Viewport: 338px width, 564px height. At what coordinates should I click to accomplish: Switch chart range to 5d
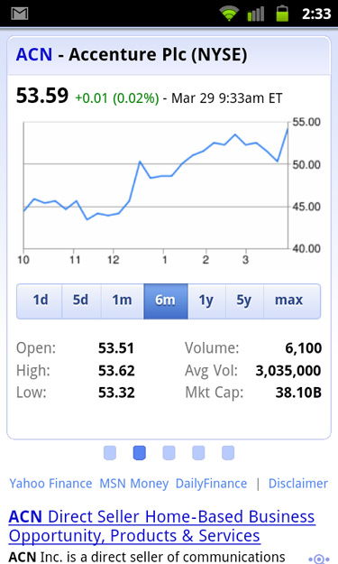[81, 301]
